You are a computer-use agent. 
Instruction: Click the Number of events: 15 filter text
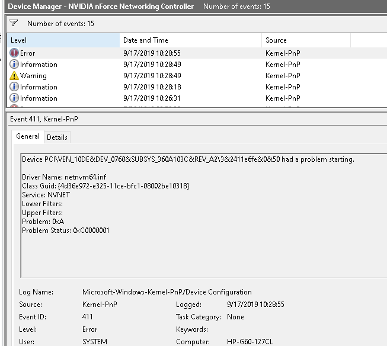coord(60,24)
